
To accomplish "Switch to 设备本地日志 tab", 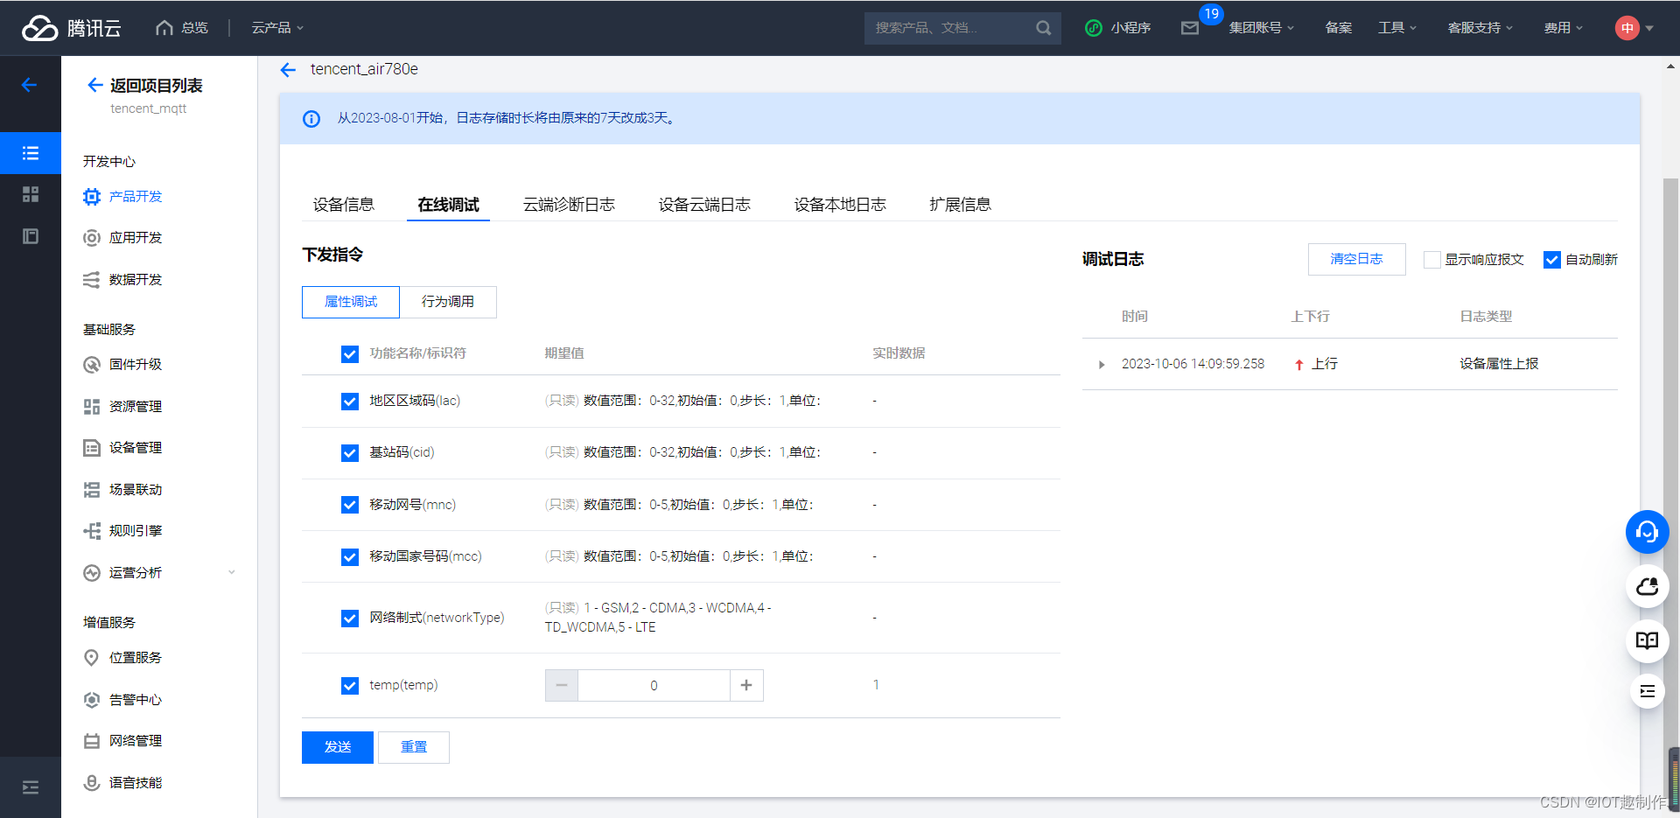I will pos(840,205).
